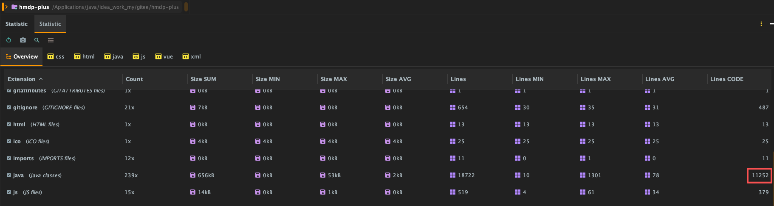
Task: Click the Count column header
Action: pos(134,79)
